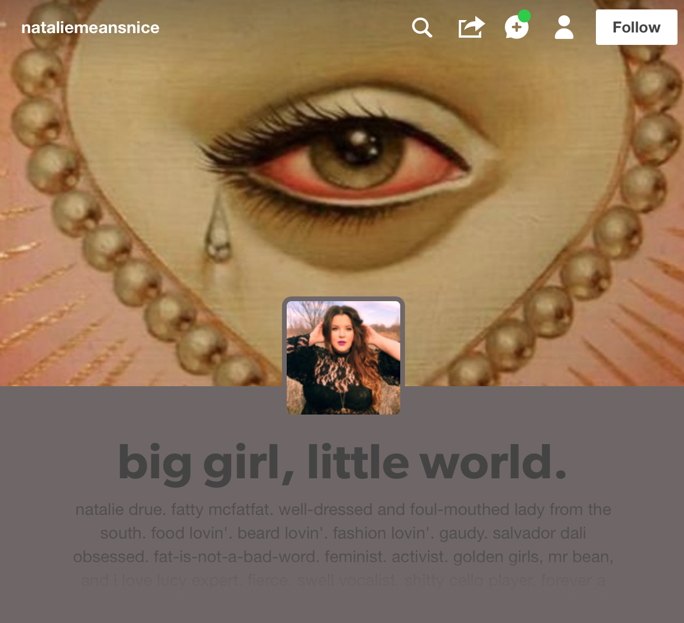Click the eye painting header image
684x623 pixels.
pos(342,174)
